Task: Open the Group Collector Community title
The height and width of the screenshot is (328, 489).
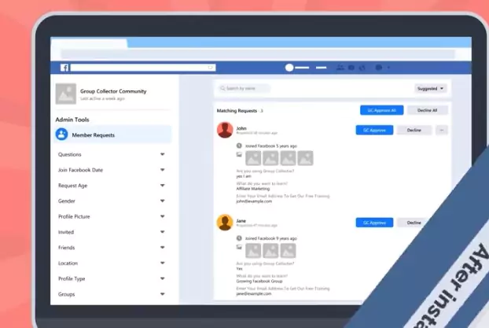Action: (x=113, y=91)
